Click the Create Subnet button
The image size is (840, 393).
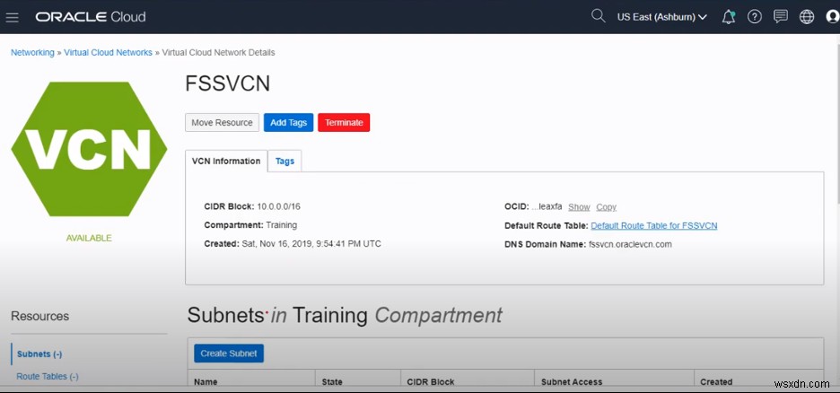click(229, 354)
